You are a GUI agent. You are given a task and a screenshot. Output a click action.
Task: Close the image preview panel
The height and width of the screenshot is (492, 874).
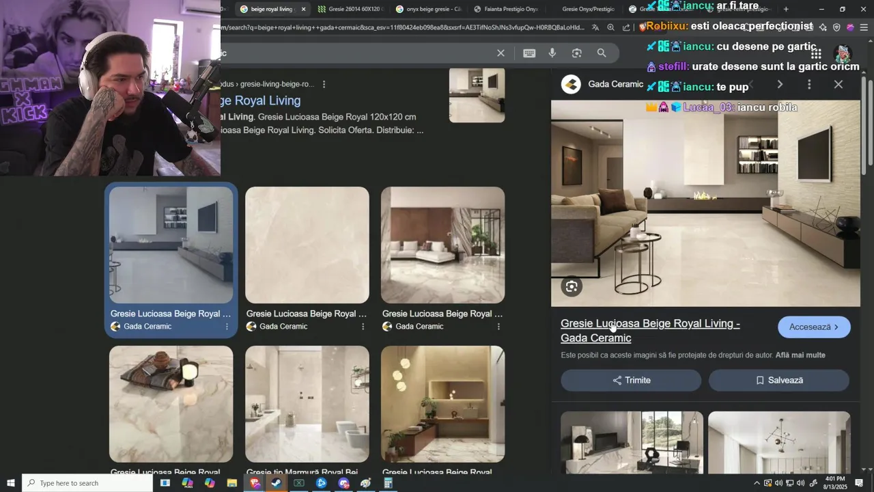coord(838,84)
